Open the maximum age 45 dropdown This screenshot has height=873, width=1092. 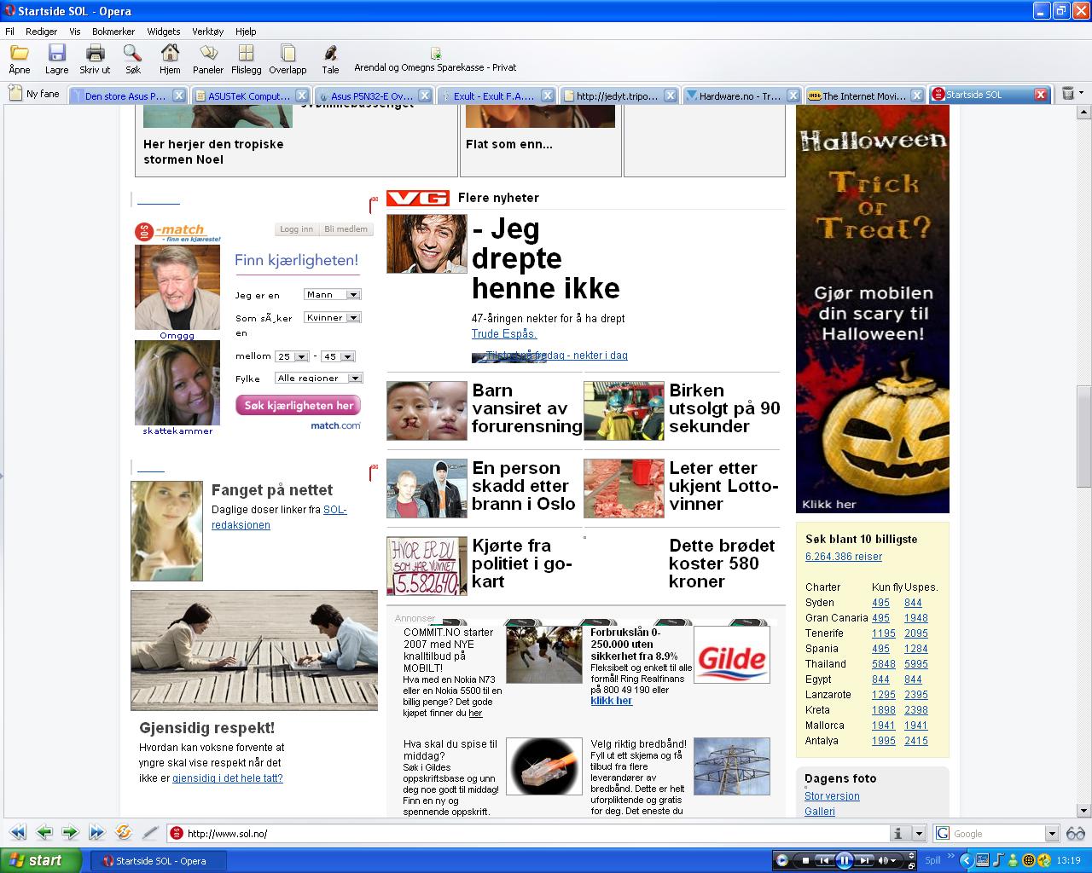[x=337, y=356]
